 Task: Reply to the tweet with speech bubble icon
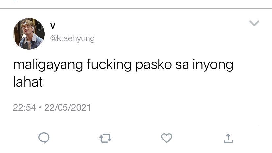(x=44, y=138)
